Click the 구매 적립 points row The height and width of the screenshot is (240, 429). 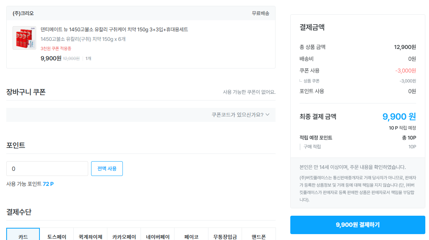(312, 147)
